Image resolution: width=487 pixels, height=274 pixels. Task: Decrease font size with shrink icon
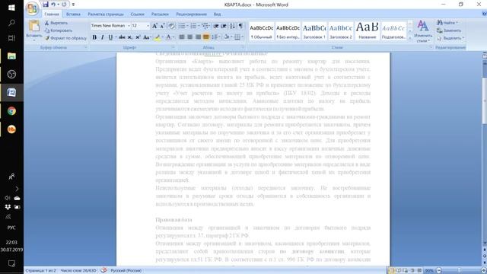click(x=162, y=26)
